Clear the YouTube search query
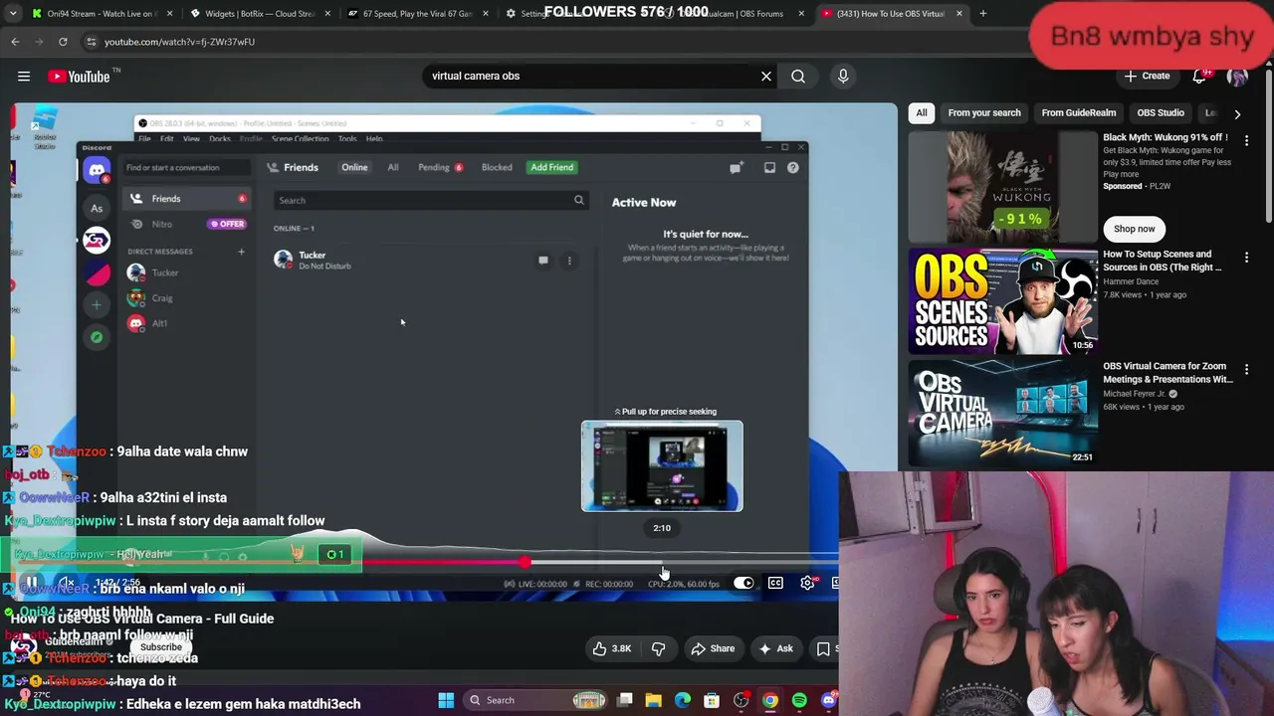The height and width of the screenshot is (716, 1274). pyautogui.click(x=766, y=76)
